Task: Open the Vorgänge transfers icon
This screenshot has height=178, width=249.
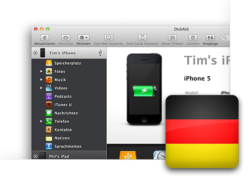Action: [x=210, y=38]
